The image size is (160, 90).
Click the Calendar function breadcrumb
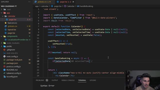pyautogui.click(x=70, y=6)
